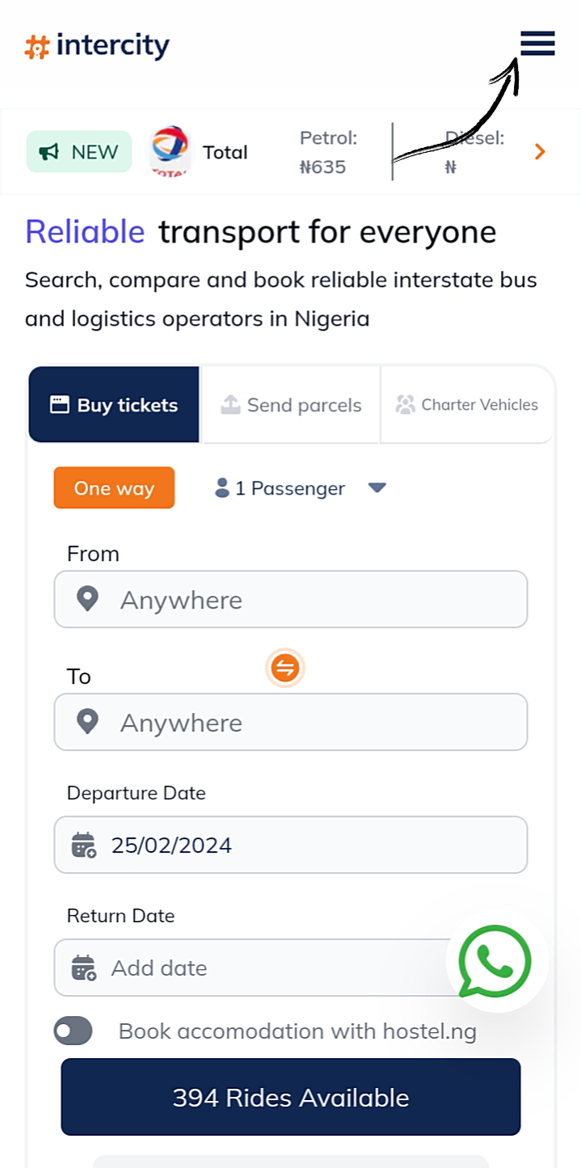
Task: Switch to the Send parcels tab
Action: tap(291, 405)
